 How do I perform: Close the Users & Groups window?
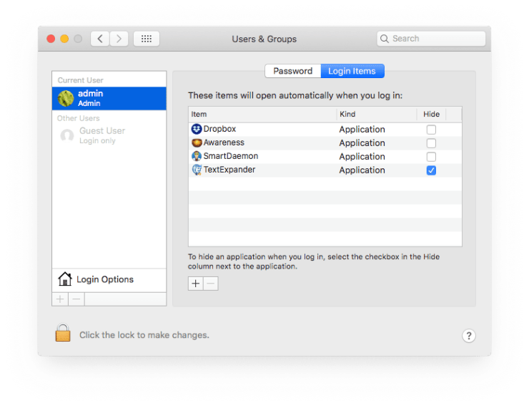pyautogui.click(x=51, y=39)
